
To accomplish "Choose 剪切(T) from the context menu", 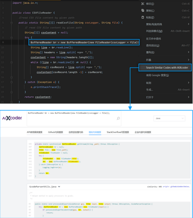I will click(x=165, y=4).
